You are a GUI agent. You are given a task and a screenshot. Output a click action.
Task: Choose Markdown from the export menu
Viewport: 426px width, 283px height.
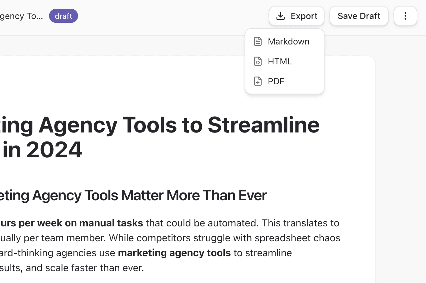click(x=288, y=41)
